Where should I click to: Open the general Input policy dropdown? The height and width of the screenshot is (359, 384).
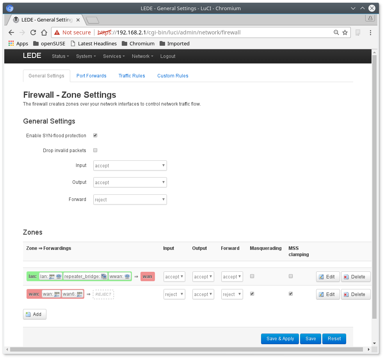tap(130, 165)
